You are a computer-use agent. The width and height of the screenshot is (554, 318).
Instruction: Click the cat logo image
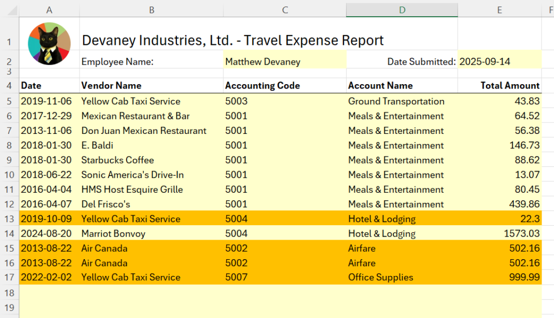click(x=49, y=44)
